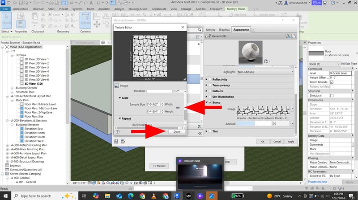This screenshot has height=200, width=358.
Task: Adjust the Bump Amount slider
Action: click(254, 123)
